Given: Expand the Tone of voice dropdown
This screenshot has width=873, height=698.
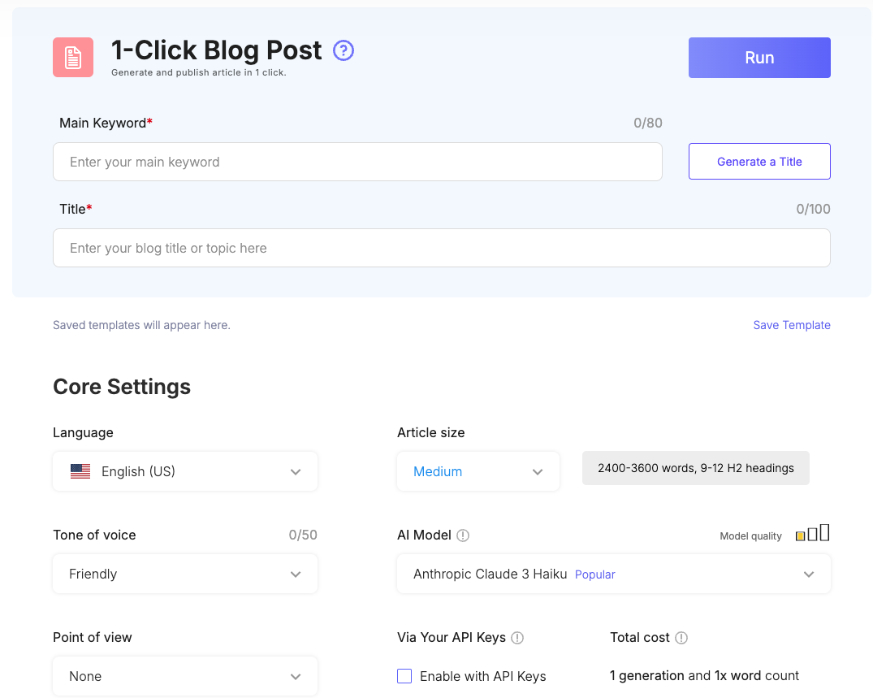Looking at the screenshot, I should pos(184,574).
